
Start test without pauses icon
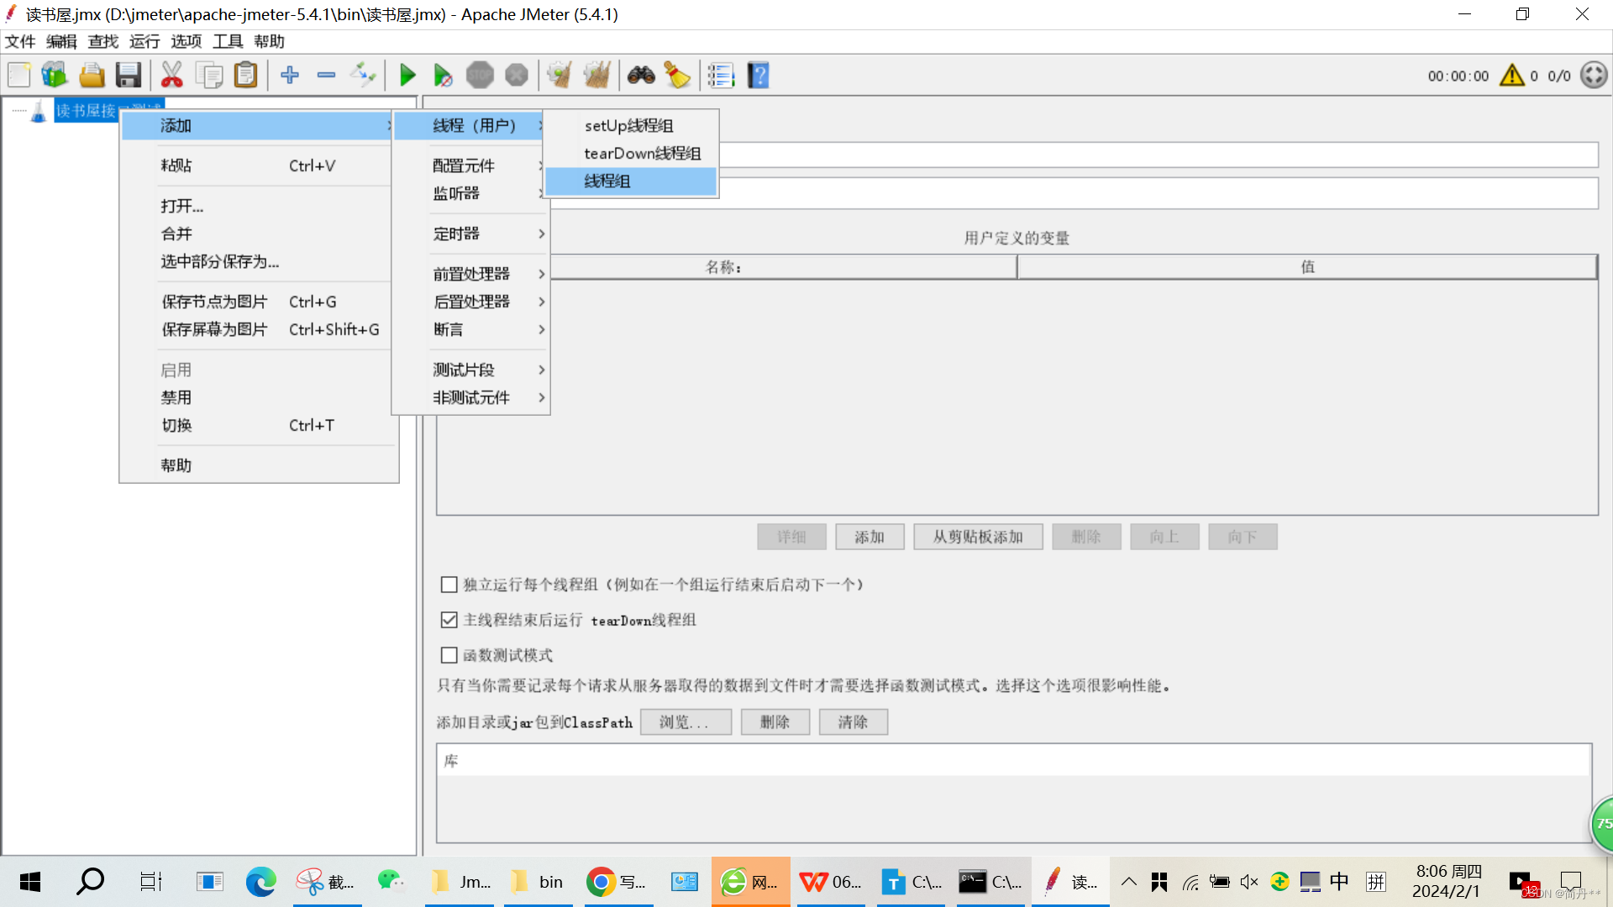[443, 76]
